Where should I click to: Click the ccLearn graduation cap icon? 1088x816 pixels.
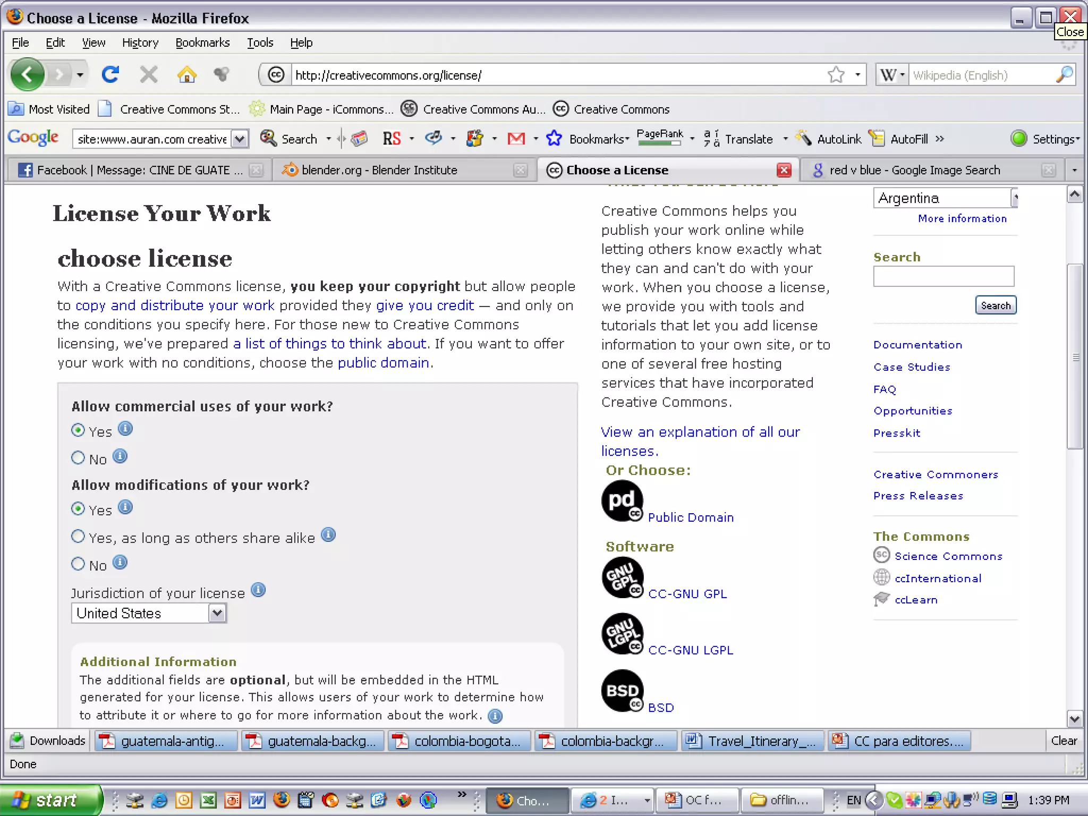point(881,599)
